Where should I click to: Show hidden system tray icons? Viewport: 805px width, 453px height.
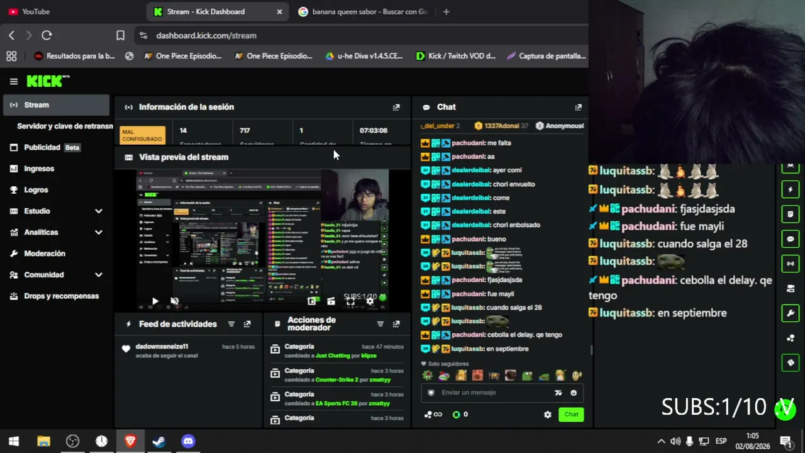pyautogui.click(x=661, y=442)
